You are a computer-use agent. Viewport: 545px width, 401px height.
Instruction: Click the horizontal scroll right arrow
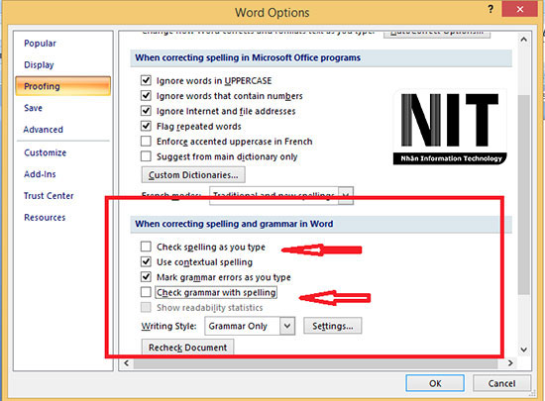(x=510, y=363)
